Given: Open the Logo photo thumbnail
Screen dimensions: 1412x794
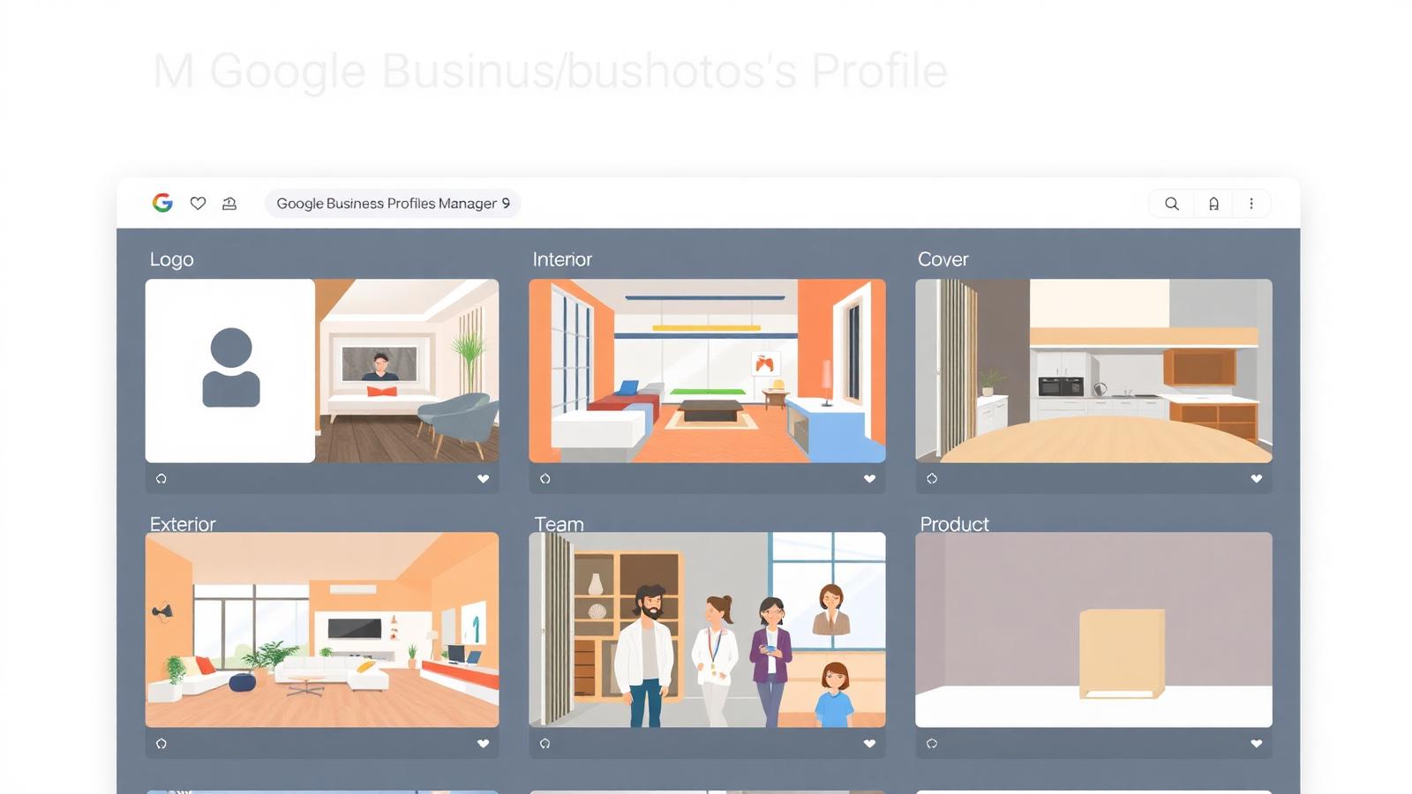Looking at the screenshot, I should [322, 371].
